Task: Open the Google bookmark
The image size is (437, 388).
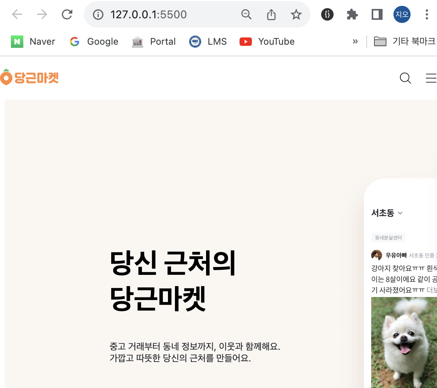Action: [x=94, y=42]
